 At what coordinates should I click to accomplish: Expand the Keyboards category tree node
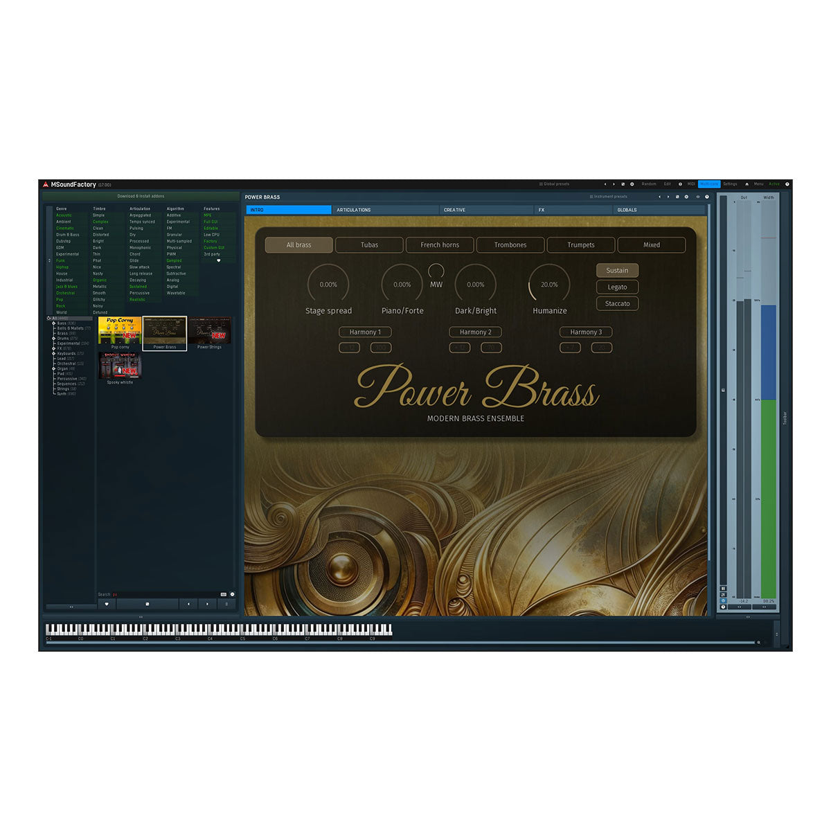[54, 353]
